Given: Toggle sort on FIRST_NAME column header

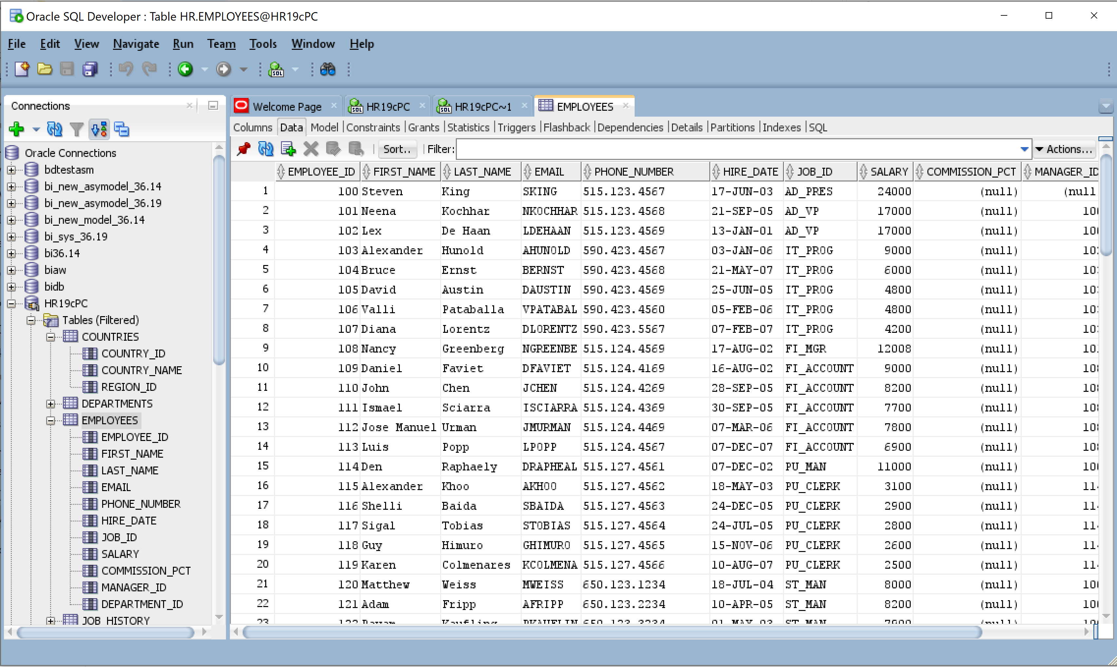Looking at the screenshot, I should (x=400, y=172).
